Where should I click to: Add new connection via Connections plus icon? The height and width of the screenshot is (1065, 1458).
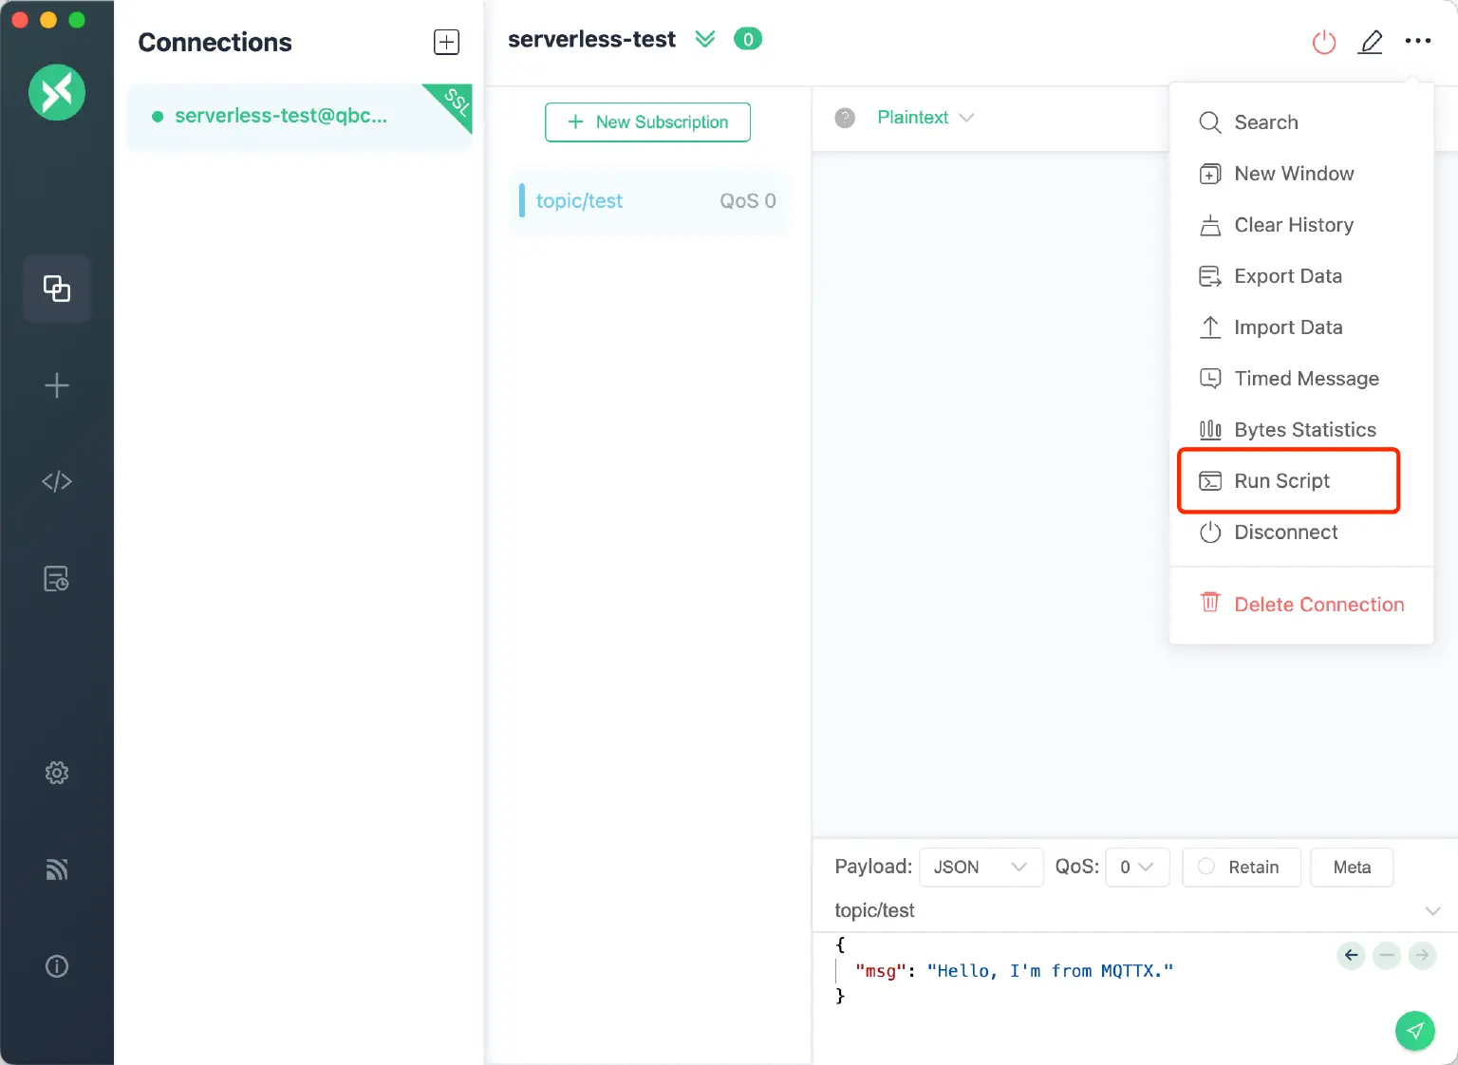click(x=446, y=42)
